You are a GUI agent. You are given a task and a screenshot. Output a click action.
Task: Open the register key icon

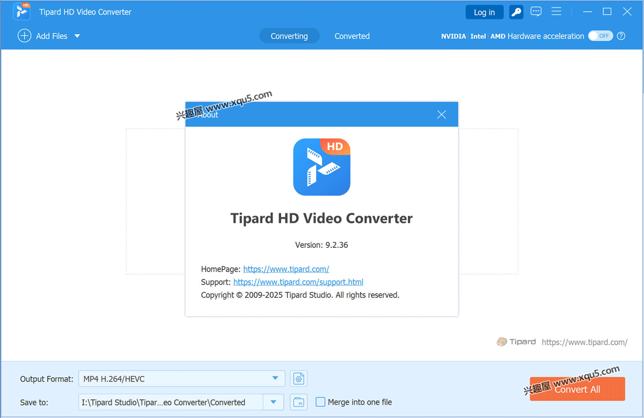pyautogui.click(x=516, y=12)
